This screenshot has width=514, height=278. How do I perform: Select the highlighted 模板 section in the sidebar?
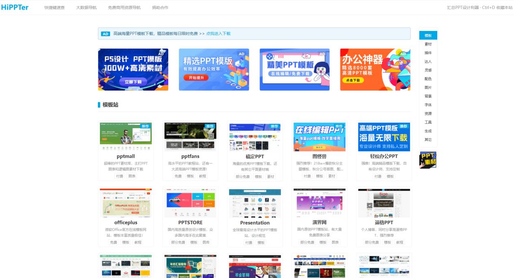pyautogui.click(x=427, y=35)
